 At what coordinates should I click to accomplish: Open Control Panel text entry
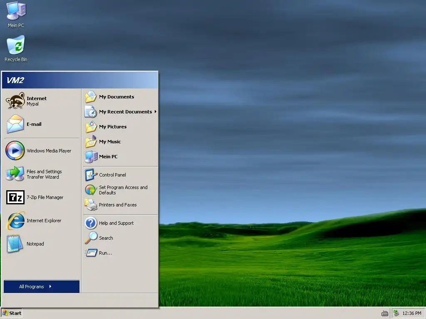pyautogui.click(x=112, y=175)
